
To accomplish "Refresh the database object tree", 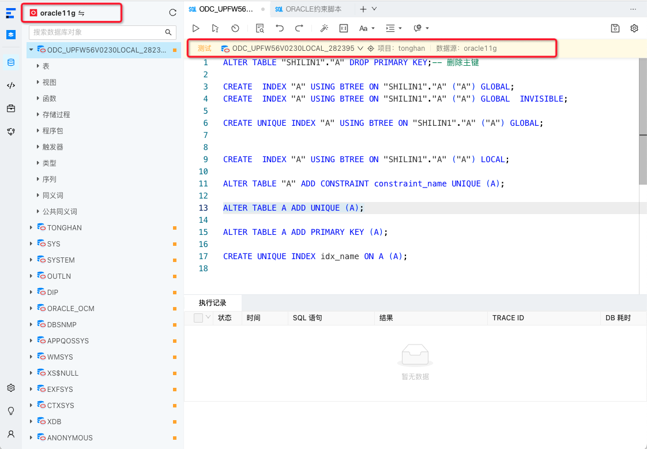I will click(172, 12).
